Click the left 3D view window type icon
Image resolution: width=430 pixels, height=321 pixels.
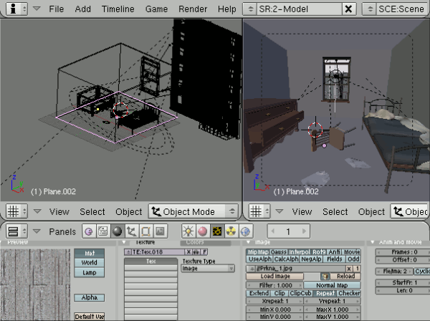16,211
